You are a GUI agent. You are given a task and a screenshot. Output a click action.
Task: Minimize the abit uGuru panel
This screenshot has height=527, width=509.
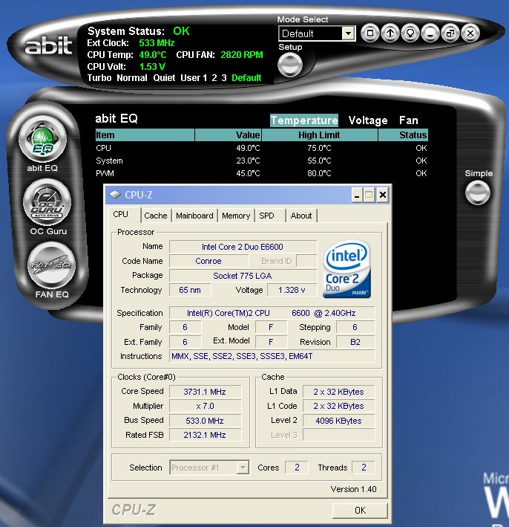pos(430,33)
